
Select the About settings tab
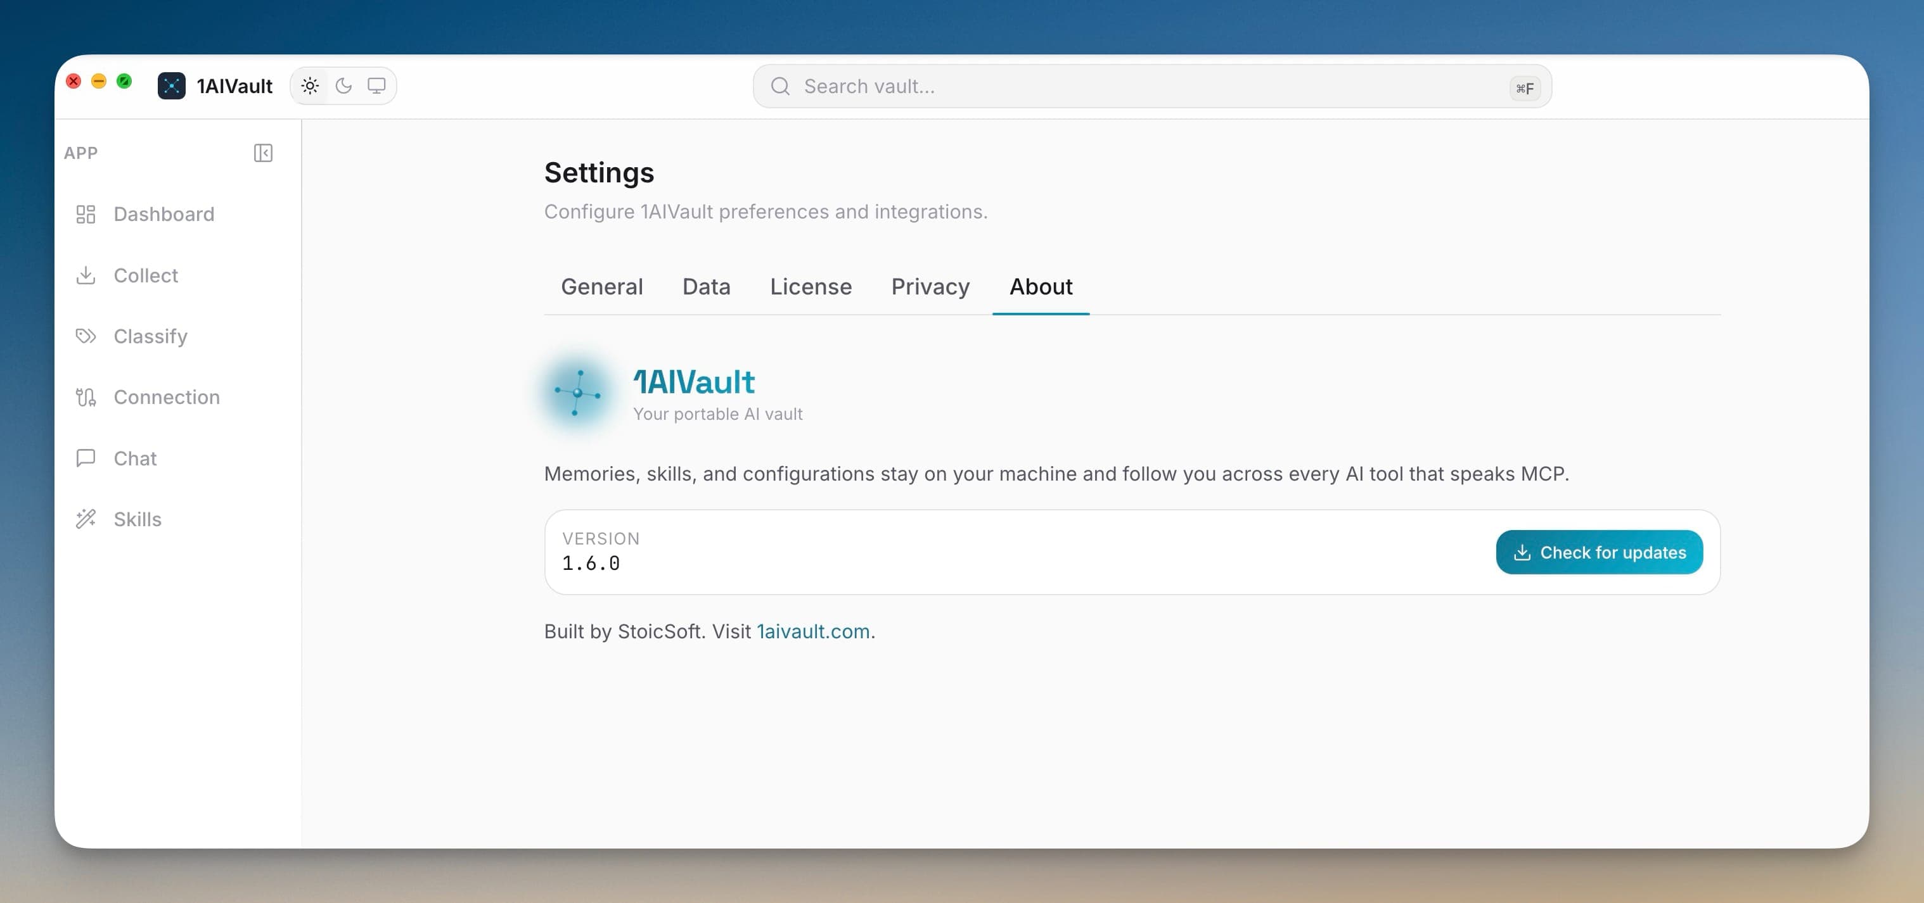point(1041,287)
